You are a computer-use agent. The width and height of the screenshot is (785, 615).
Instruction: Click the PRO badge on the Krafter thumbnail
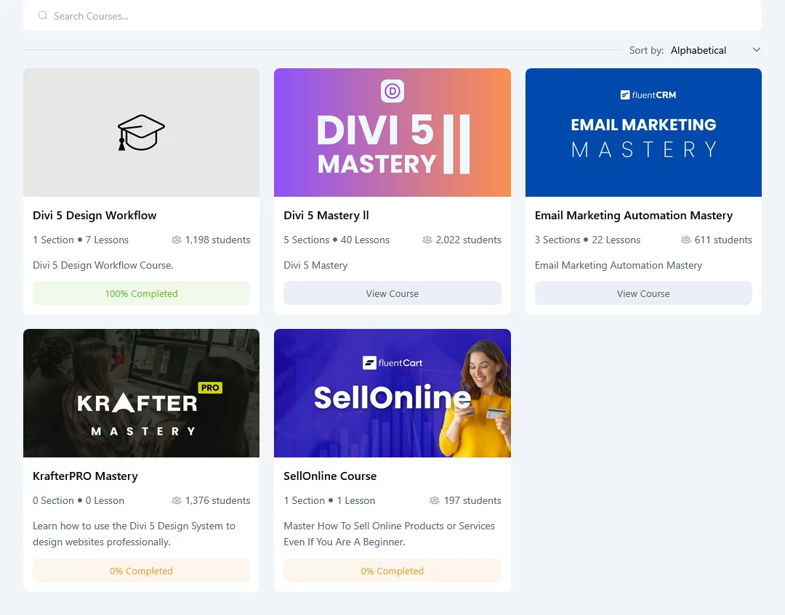pyautogui.click(x=210, y=388)
